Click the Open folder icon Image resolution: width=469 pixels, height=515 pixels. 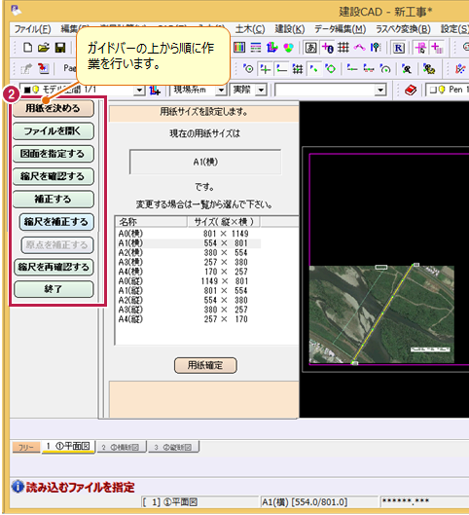pyautogui.click(x=44, y=48)
